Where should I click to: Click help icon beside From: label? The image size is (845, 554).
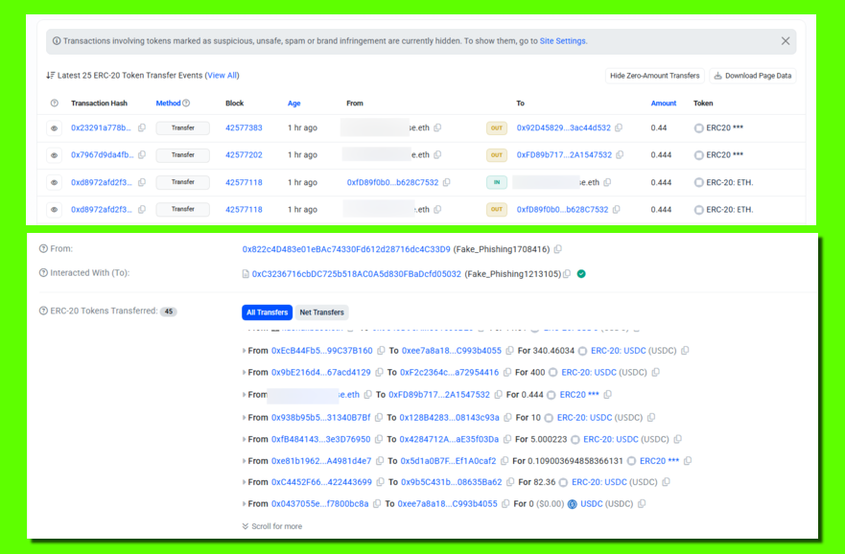[x=44, y=249]
